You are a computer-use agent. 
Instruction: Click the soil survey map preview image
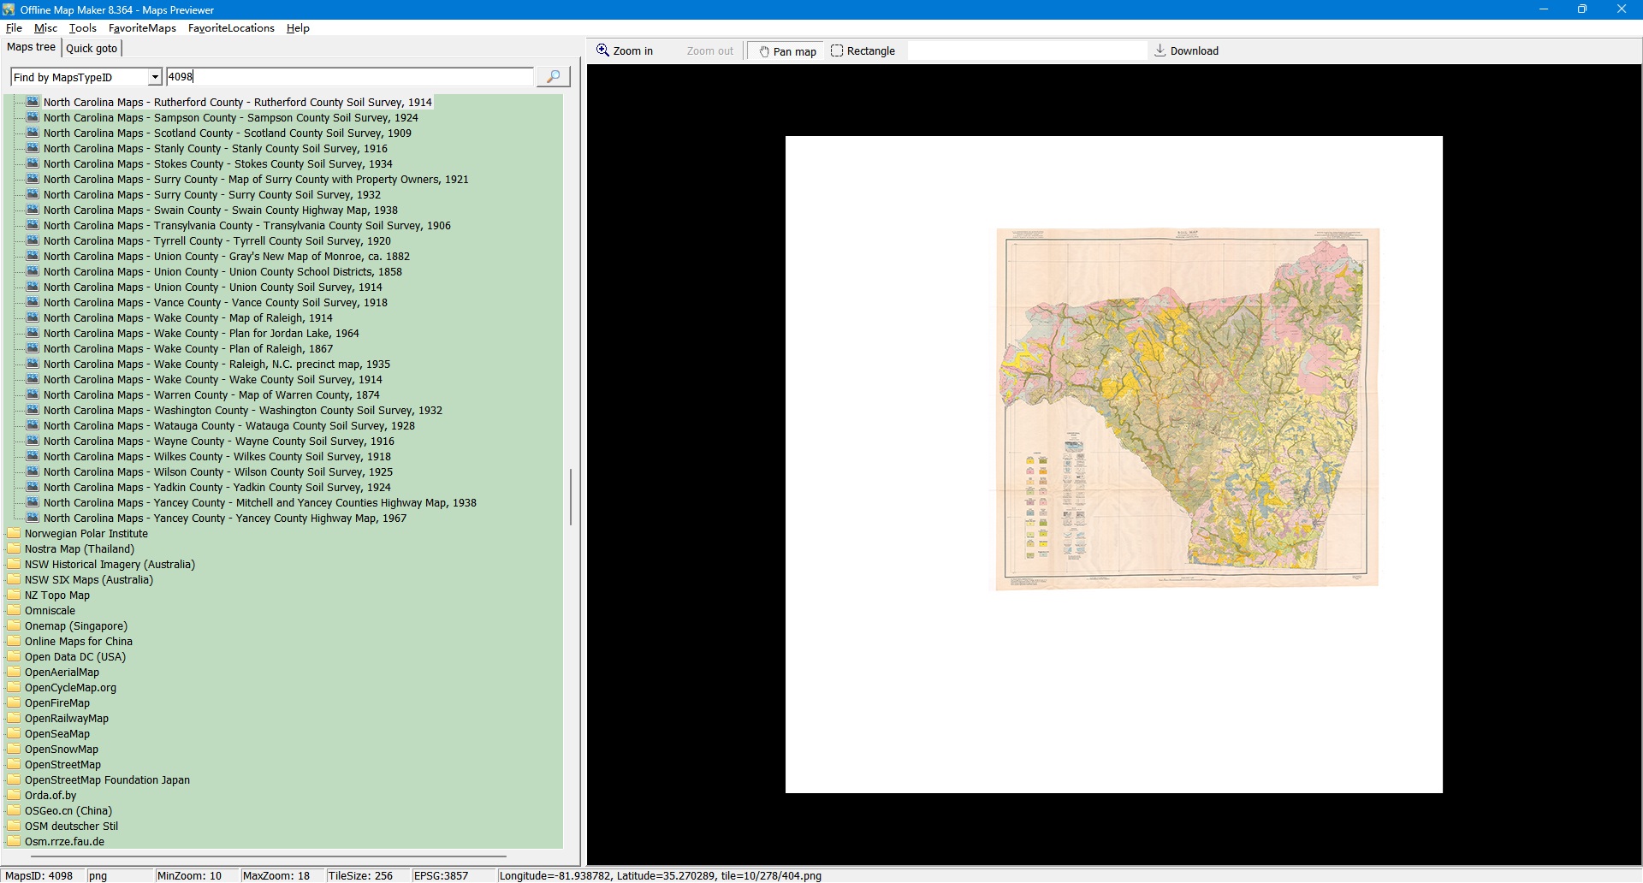pyautogui.click(x=1187, y=408)
